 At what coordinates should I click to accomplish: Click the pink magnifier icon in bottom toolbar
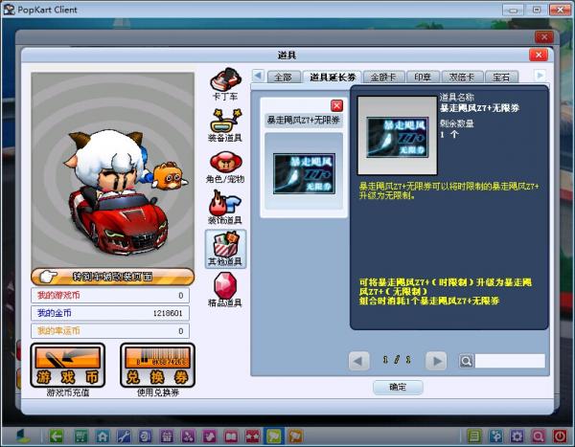(539, 436)
